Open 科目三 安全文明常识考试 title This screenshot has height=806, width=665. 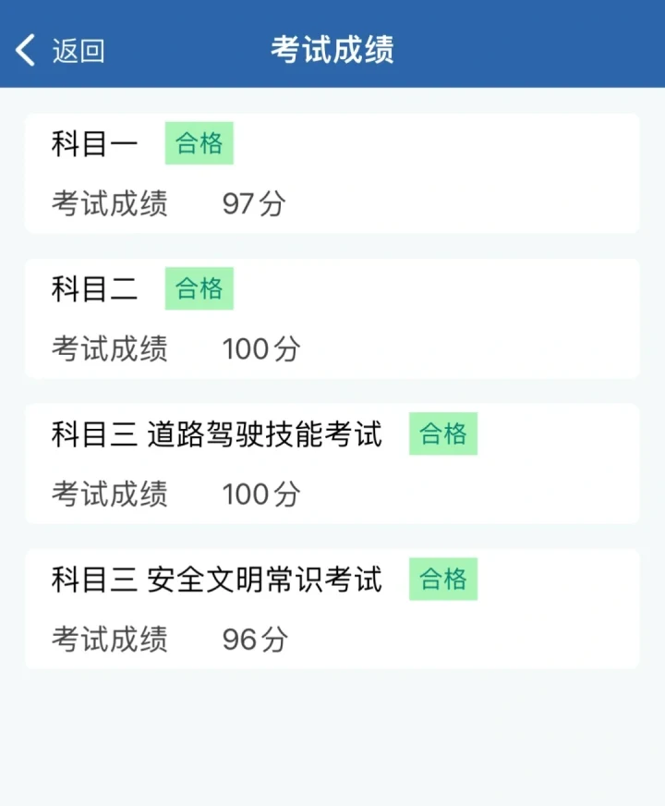pyautogui.click(x=217, y=580)
